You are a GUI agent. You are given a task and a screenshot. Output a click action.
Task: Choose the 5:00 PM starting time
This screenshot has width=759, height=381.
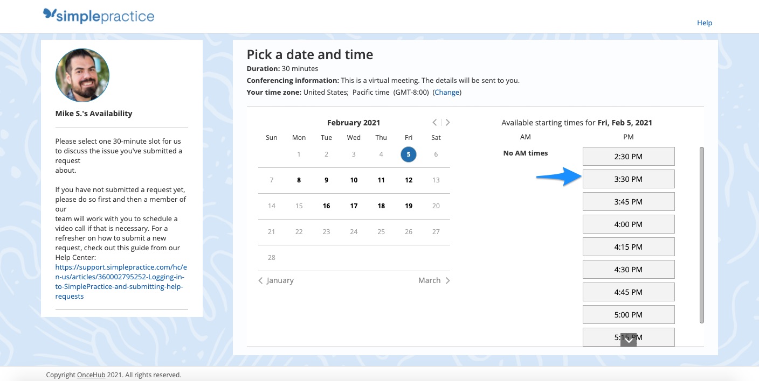click(628, 314)
